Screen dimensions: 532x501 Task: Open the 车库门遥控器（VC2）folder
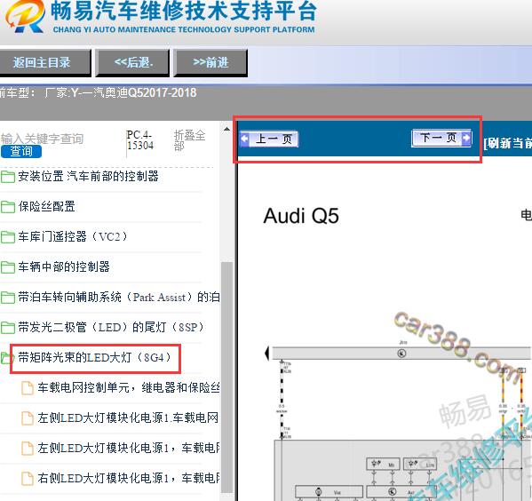pos(73,236)
